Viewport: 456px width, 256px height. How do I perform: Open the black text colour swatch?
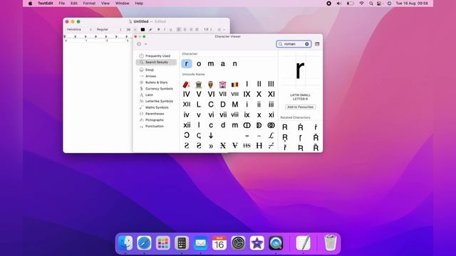pyautogui.click(x=142, y=30)
